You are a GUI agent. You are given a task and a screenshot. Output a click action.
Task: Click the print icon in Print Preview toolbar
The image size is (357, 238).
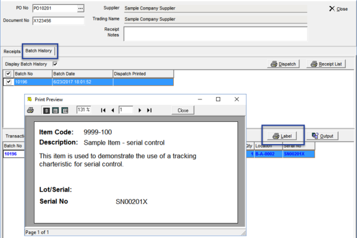[x=30, y=111]
